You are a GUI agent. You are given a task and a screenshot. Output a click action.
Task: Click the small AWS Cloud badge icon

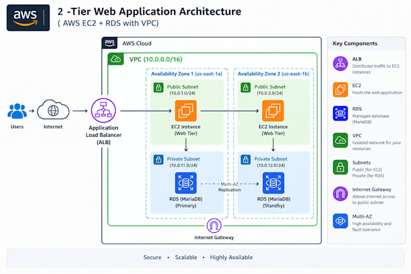pyautogui.click(x=109, y=43)
